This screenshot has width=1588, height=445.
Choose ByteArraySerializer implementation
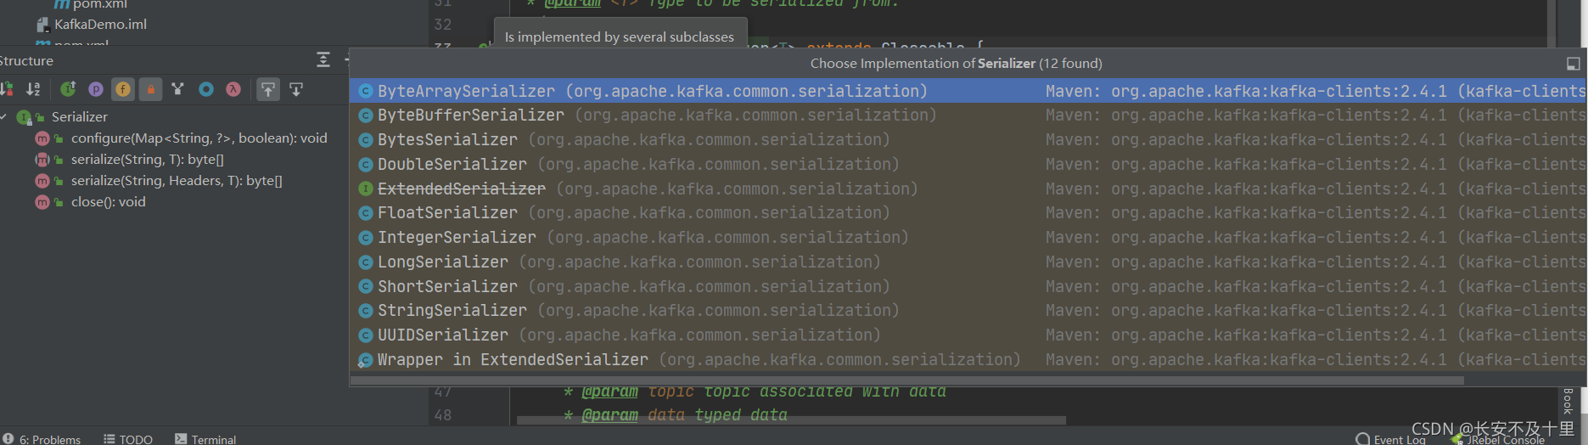tap(968, 91)
